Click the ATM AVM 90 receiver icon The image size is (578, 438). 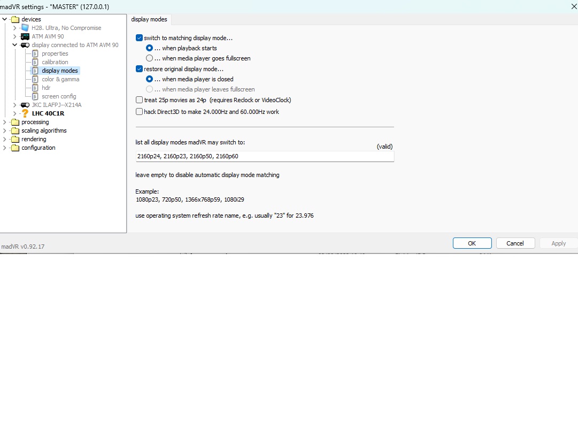click(25, 36)
